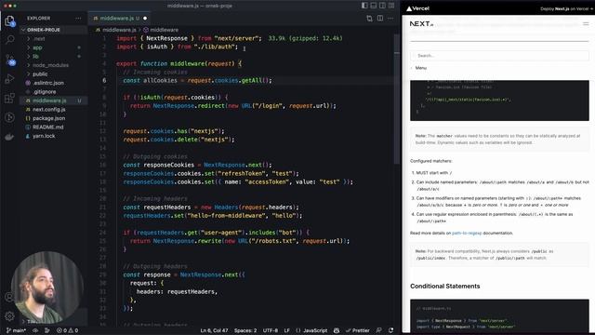Screen dimensions: 595x335
Task: Click the unsaved dot on middleware.js tab
Action: (x=145, y=19)
